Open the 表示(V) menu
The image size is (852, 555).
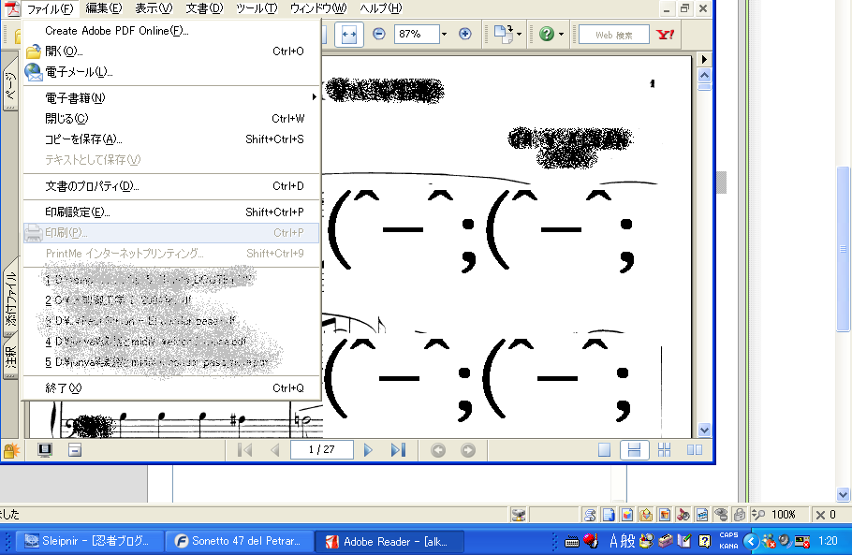(154, 8)
